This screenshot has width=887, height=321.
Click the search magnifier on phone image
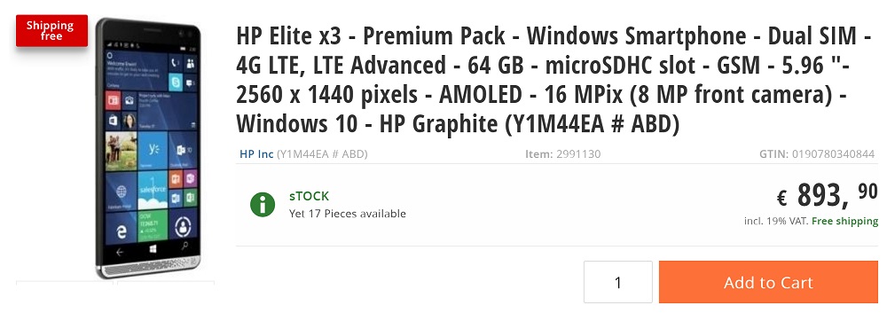click(x=184, y=247)
